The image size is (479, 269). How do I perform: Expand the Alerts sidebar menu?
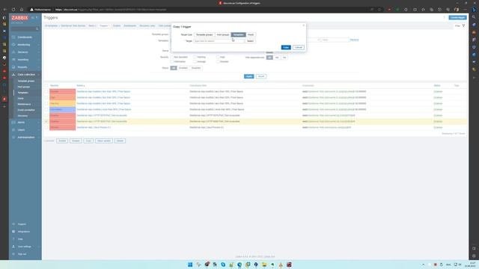point(25,123)
